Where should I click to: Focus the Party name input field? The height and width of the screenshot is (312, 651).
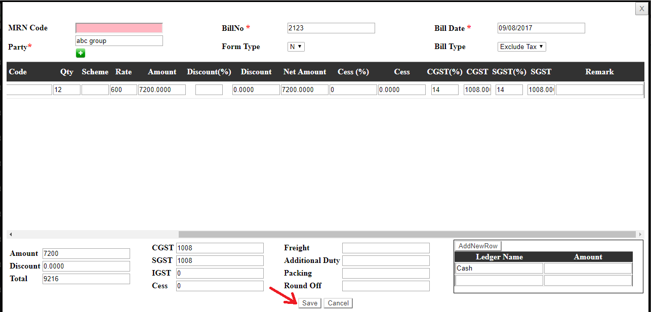(x=119, y=41)
